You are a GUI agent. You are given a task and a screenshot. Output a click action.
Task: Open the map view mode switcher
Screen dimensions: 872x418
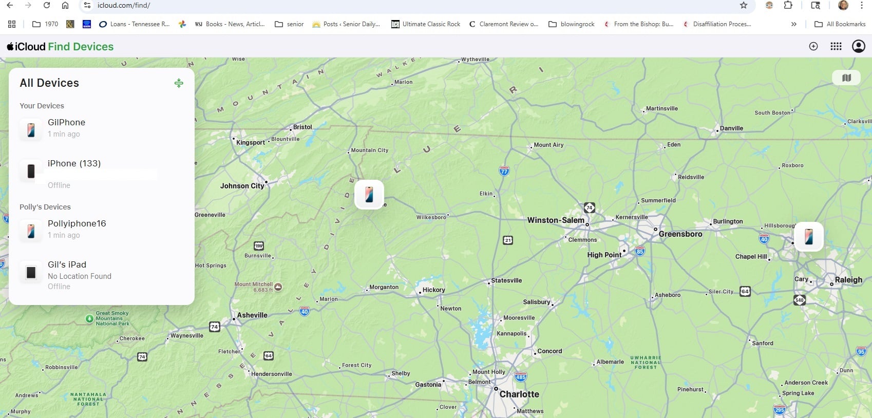point(846,78)
